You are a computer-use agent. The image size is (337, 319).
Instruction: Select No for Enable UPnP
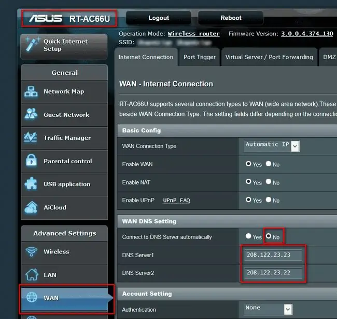[269, 200]
